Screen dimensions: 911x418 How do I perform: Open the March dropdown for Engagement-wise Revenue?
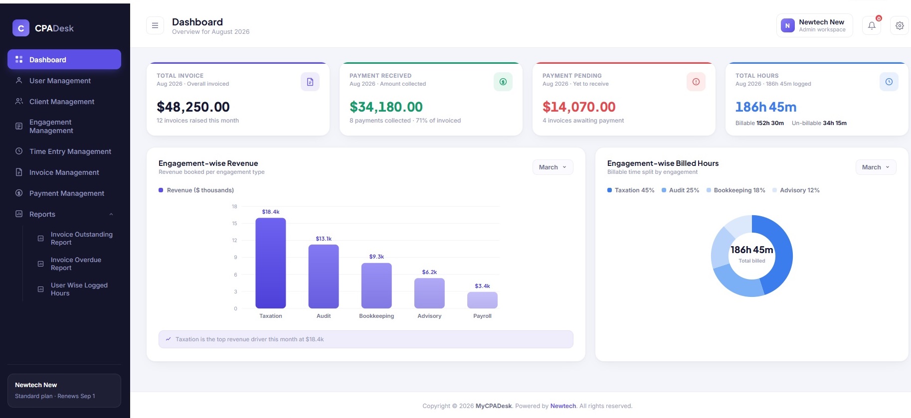click(552, 167)
